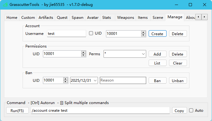Open the ban date picker dropdown
The image size is (212, 121).
(x=95, y=81)
